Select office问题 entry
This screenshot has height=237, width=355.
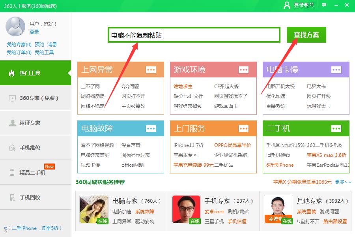[x=133, y=165]
